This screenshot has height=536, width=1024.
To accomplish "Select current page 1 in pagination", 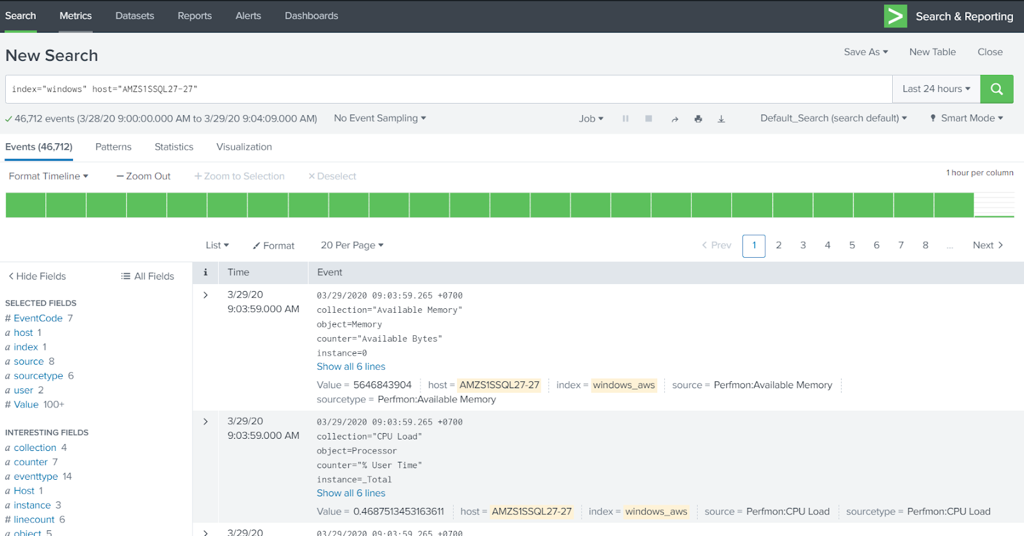I will 754,246.
